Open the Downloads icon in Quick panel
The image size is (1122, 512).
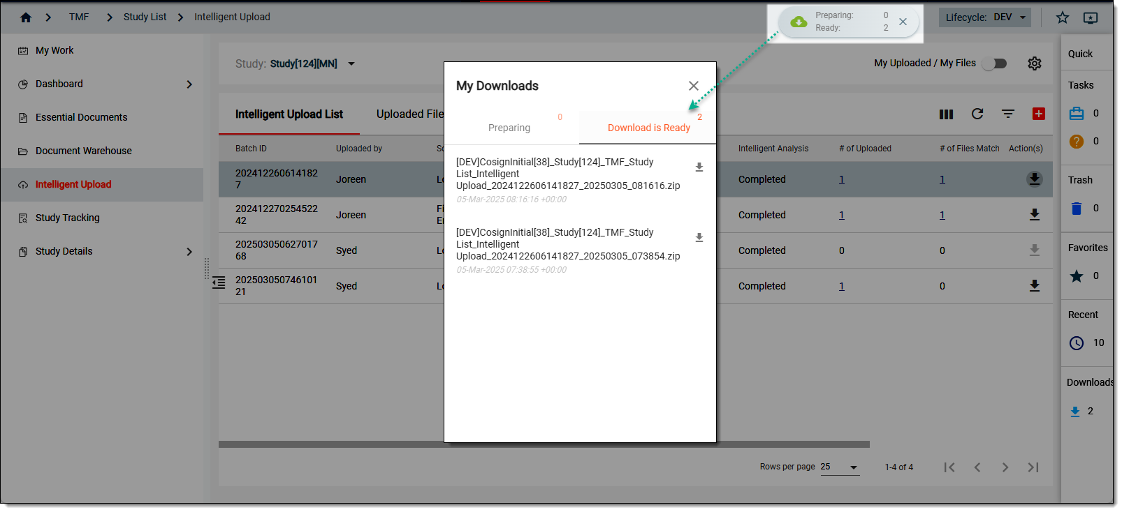(x=1075, y=412)
